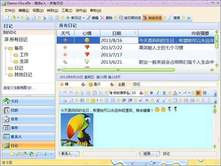Click the green plus new diary (新日记) icon
Image resolution: width=221 pixels, height=166 pixels.
tap(68, 18)
